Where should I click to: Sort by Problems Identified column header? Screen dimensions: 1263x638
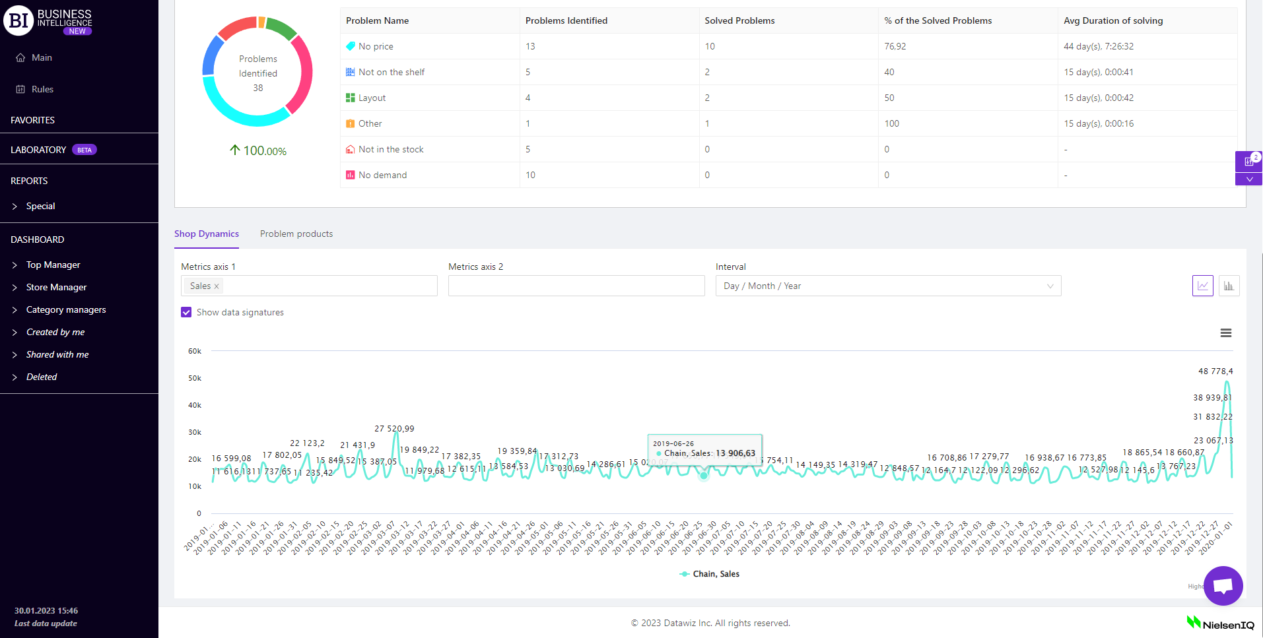point(566,20)
